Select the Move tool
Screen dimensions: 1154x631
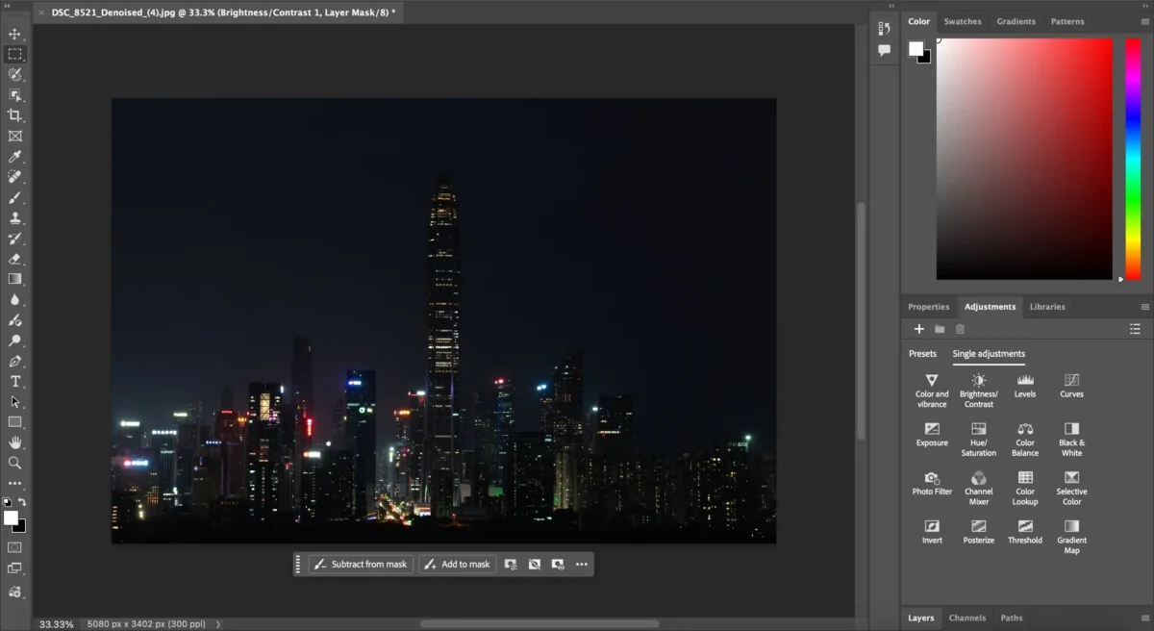pyautogui.click(x=14, y=34)
